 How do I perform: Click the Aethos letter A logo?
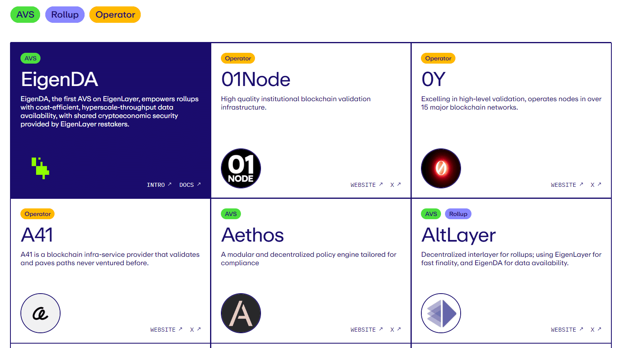point(241,313)
